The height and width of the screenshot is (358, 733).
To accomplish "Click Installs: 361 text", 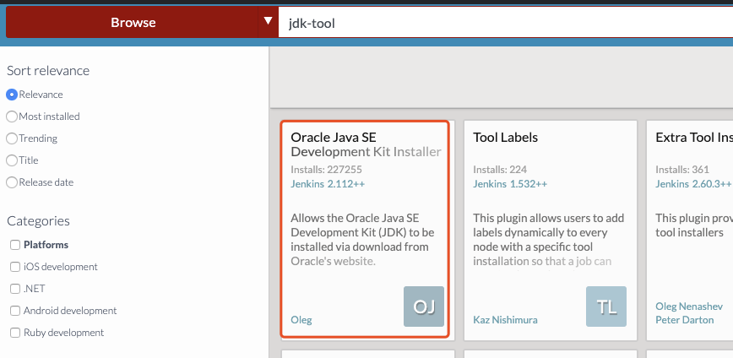I will pos(682,170).
